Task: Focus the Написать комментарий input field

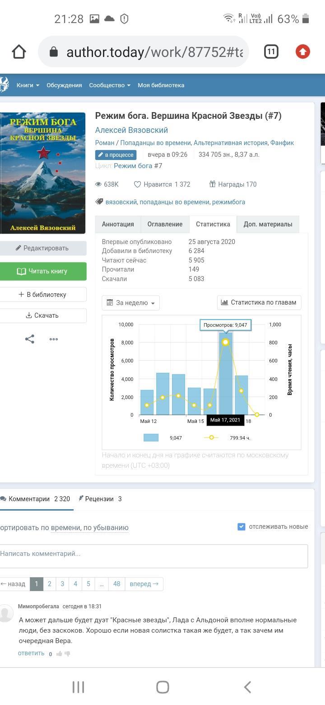Action: [153, 554]
